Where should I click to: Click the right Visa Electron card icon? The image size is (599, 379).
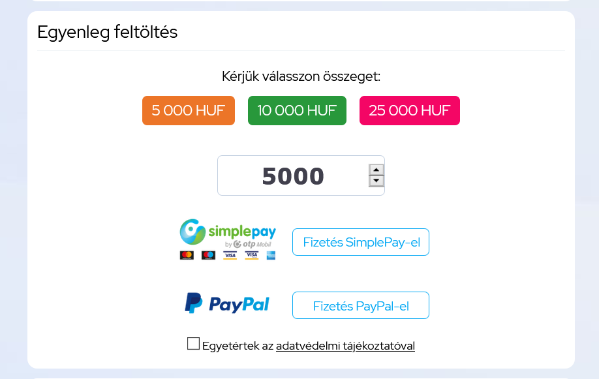251,255
